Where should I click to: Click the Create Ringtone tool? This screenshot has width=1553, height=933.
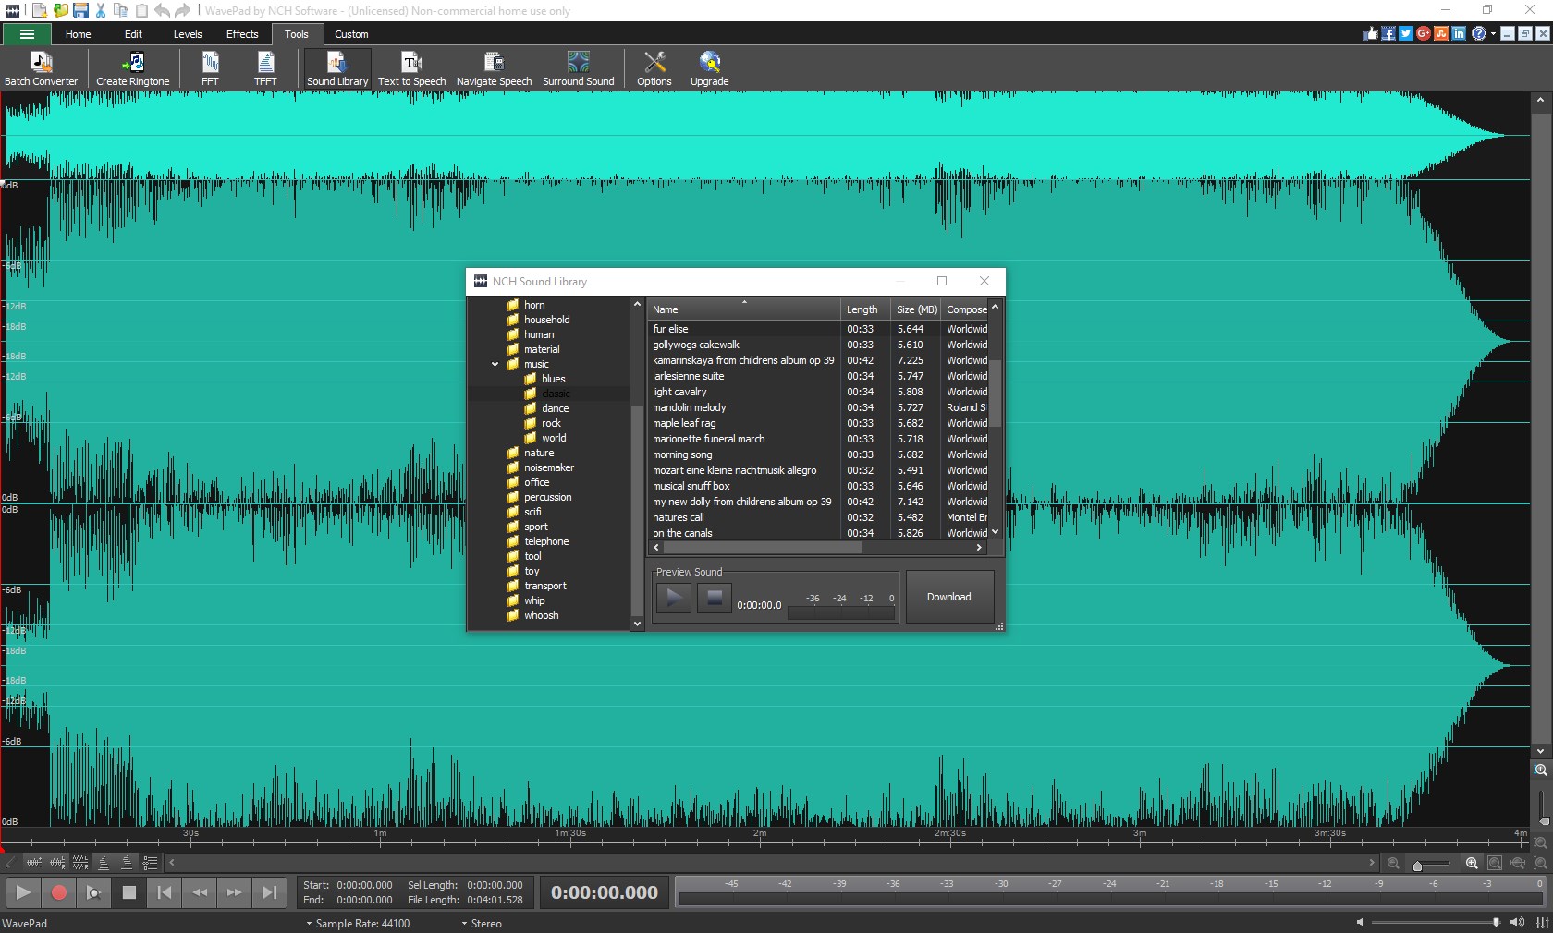132,68
